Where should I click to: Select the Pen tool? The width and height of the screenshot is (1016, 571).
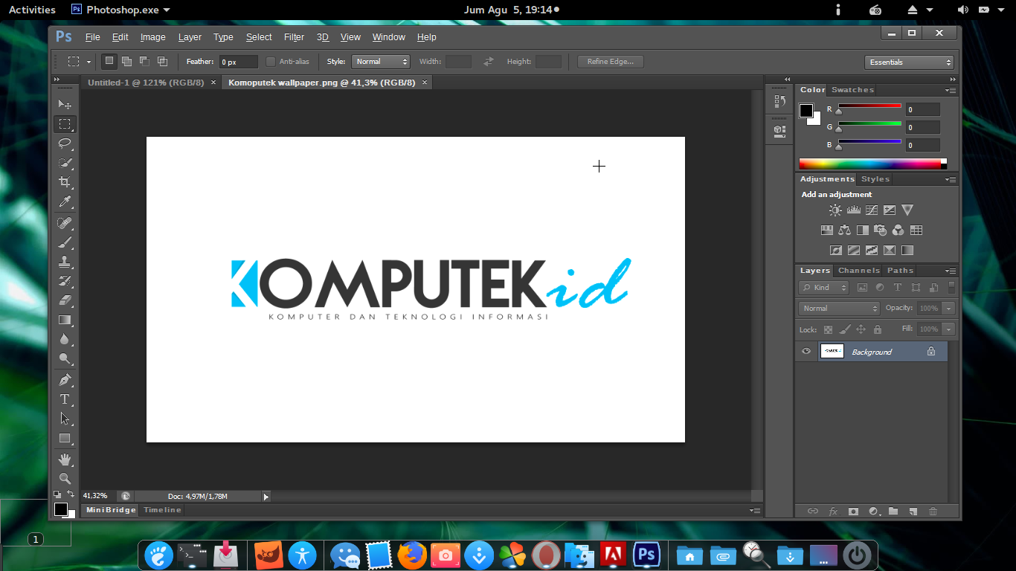tap(65, 380)
